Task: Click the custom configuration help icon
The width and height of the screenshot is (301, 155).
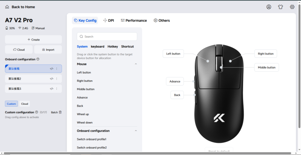Action: coord(36,112)
